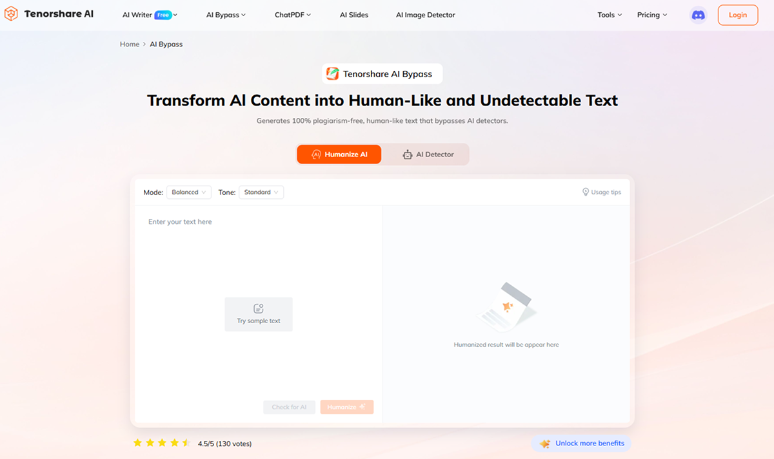Follow the Home breadcrumb link

click(130, 44)
